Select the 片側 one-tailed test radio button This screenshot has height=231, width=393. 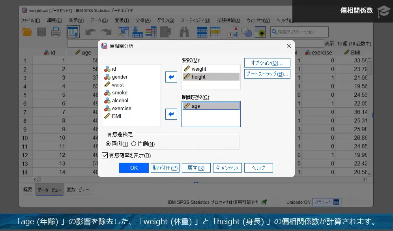pyautogui.click(x=134, y=143)
